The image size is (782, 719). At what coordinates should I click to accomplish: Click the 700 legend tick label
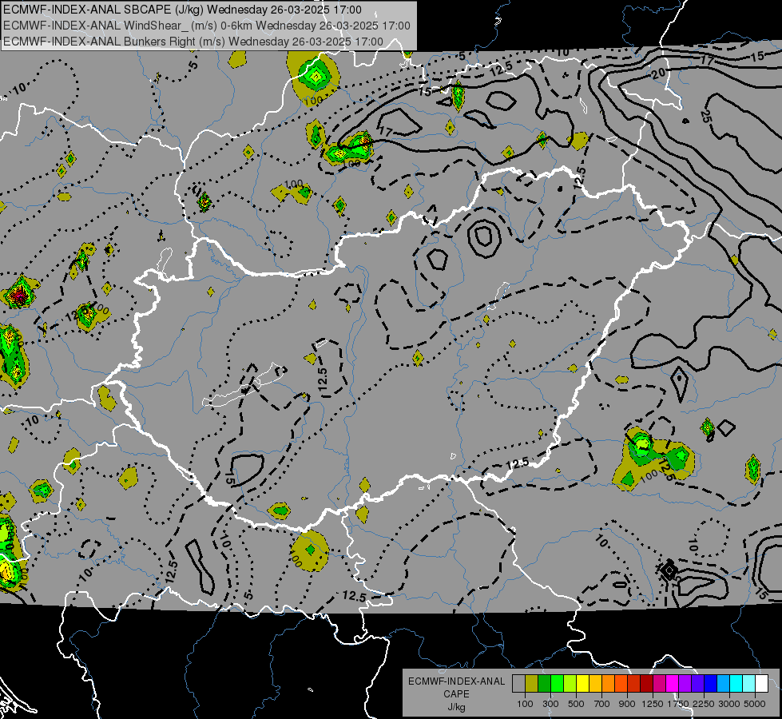pyautogui.click(x=602, y=704)
